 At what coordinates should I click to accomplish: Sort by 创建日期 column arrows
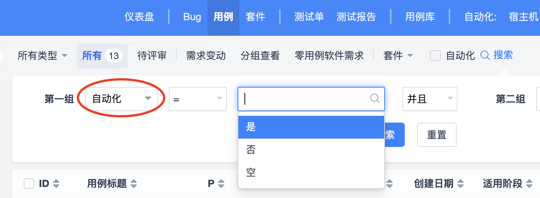point(461,184)
